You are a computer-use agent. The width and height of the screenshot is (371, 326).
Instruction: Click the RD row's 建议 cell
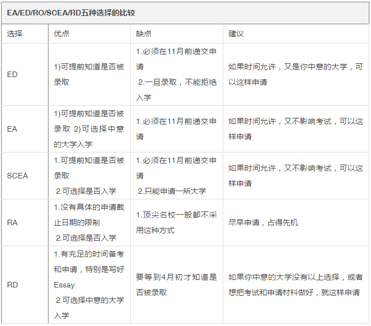pyautogui.click(x=295, y=285)
